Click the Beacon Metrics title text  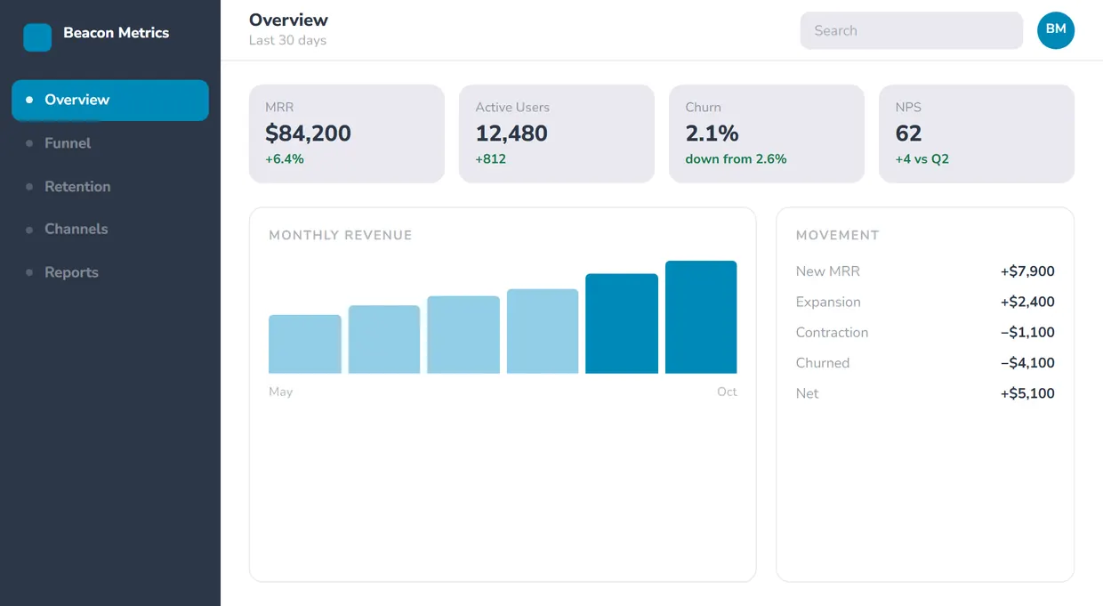click(x=117, y=33)
